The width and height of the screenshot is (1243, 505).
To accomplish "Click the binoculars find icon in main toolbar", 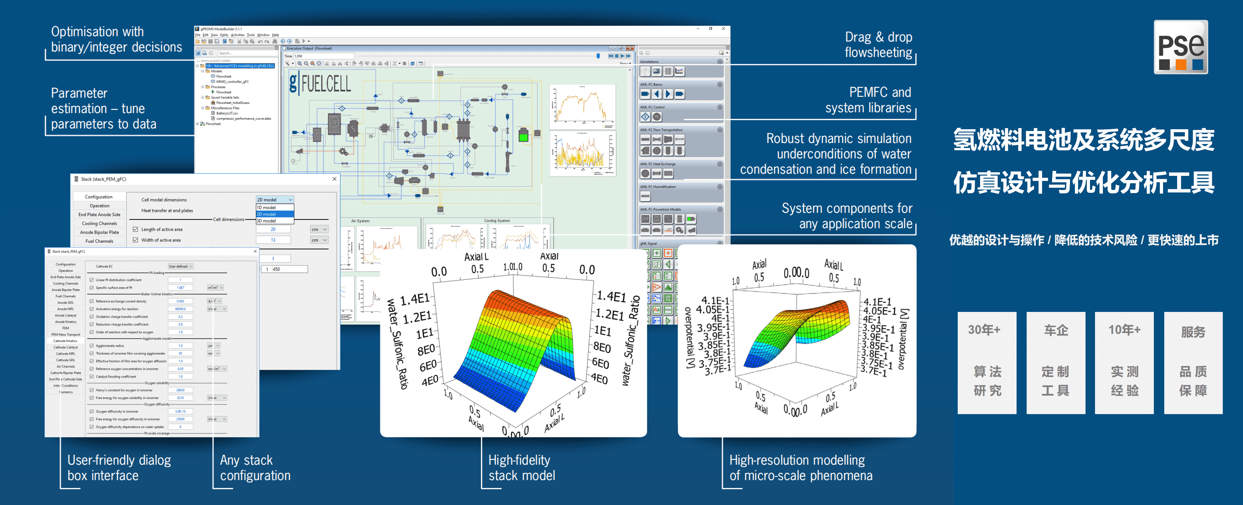I will pyautogui.click(x=275, y=42).
